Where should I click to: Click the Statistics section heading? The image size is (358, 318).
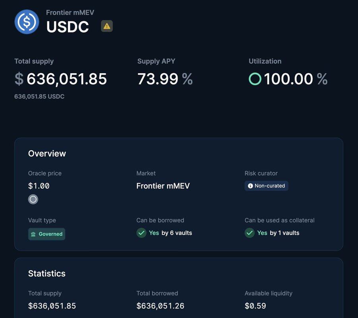46,273
